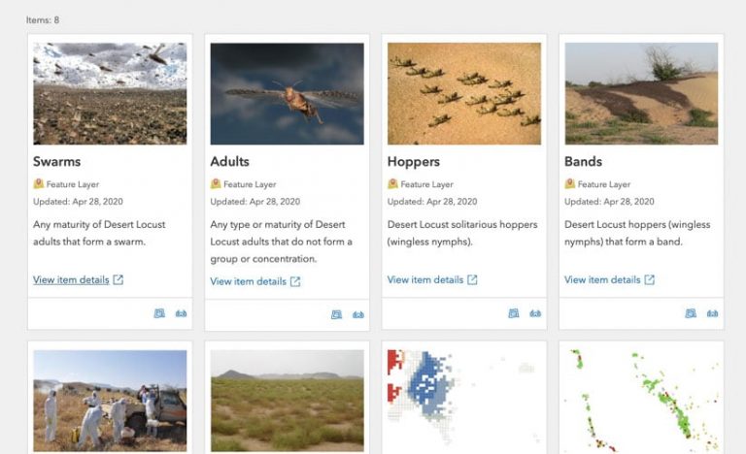
Task: Open the green dotted map thumbnail
Action: (641, 401)
